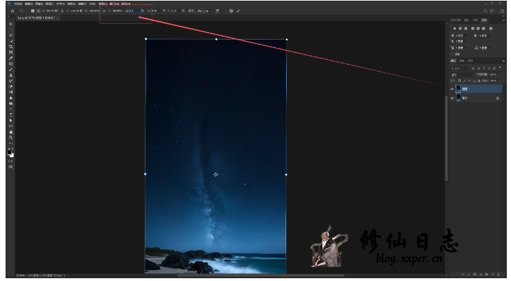The width and height of the screenshot is (511, 281).
Task: Hide the selected top layer with eye icon
Action: [452, 89]
